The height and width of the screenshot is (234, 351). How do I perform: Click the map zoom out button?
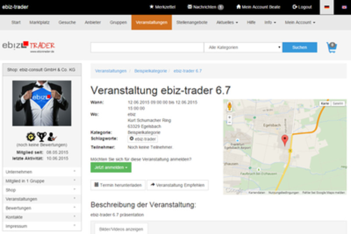point(229,124)
